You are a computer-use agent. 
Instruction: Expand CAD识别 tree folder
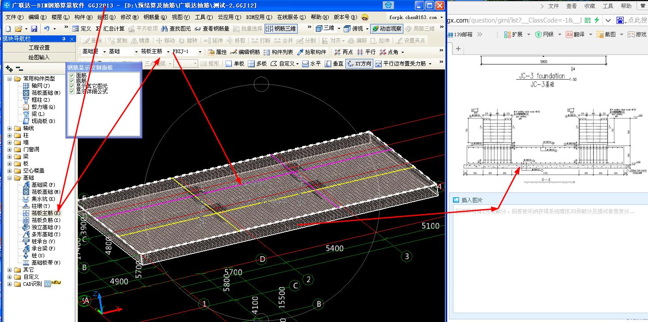10,284
